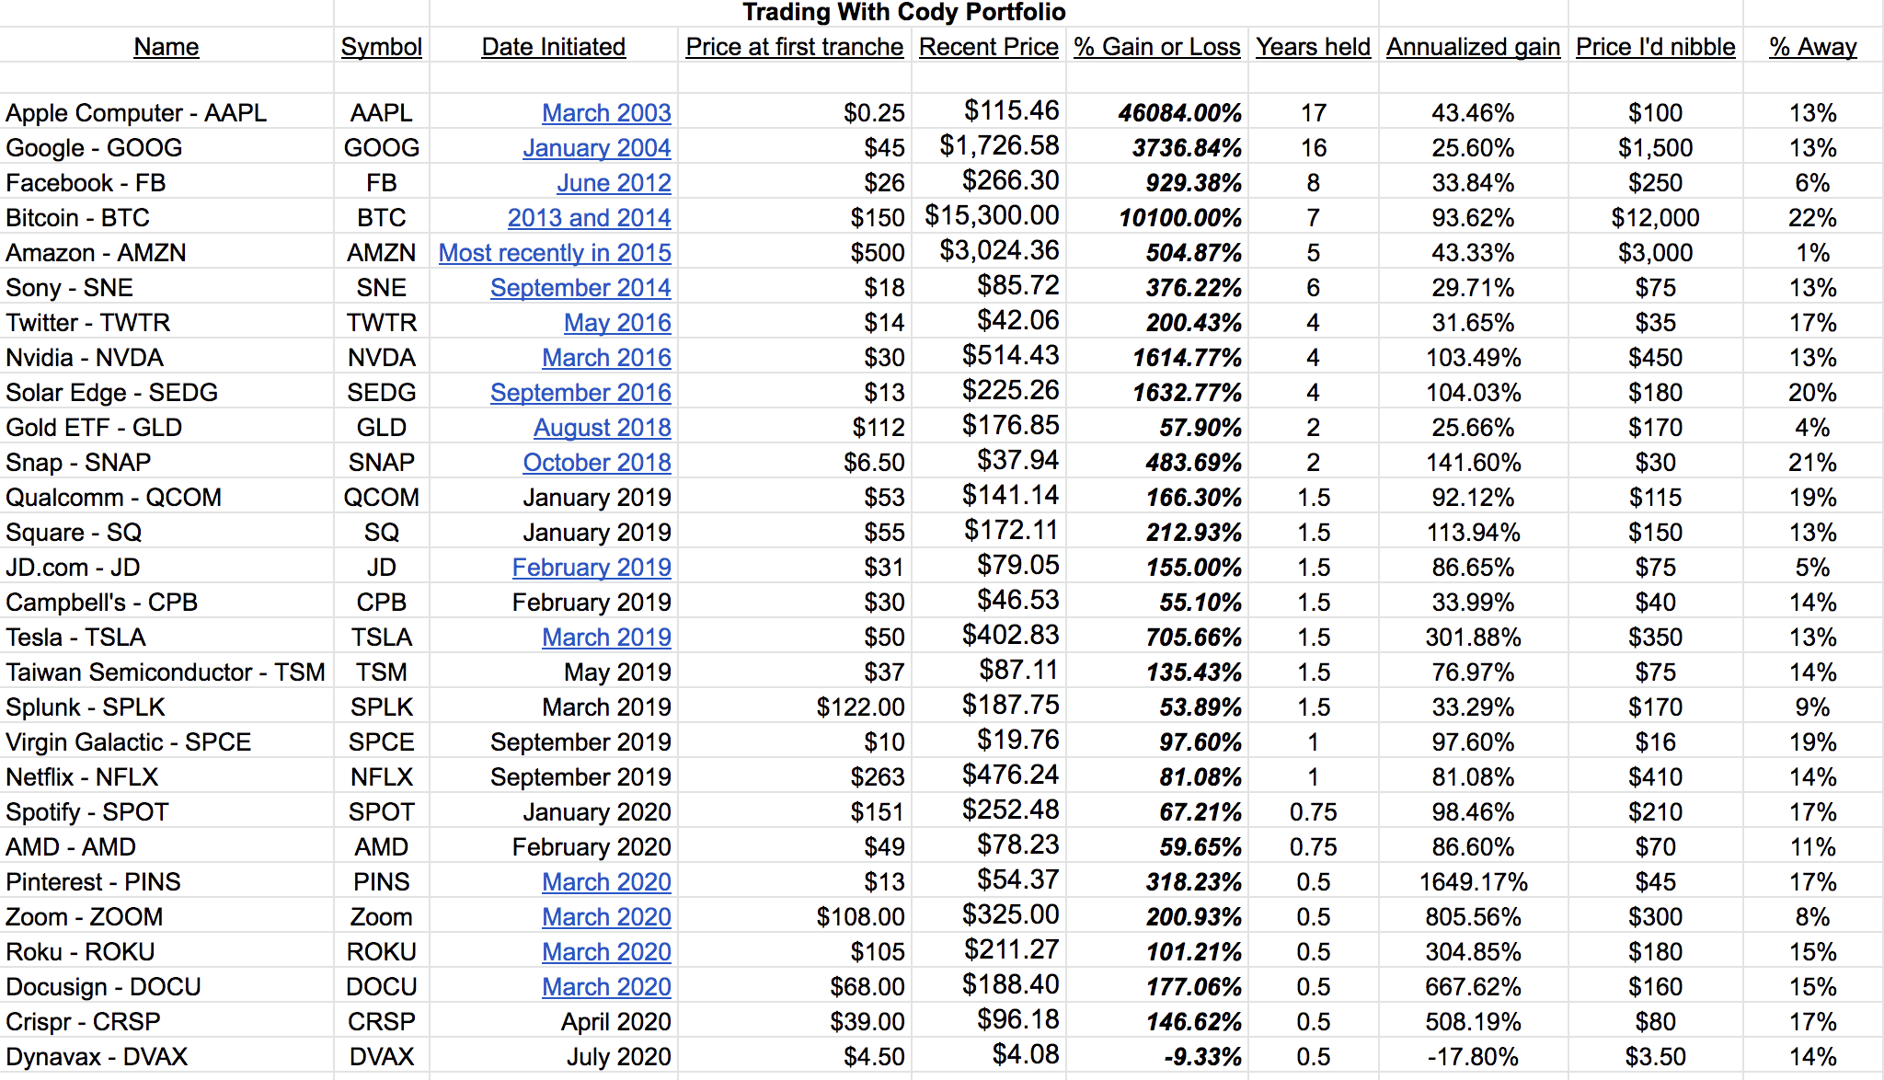
Task: Open the 2013 and 2014 Bitcoin link
Action: tap(589, 218)
